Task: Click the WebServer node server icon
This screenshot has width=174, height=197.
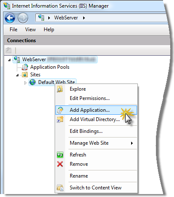Action: pyautogui.click(x=17, y=59)
